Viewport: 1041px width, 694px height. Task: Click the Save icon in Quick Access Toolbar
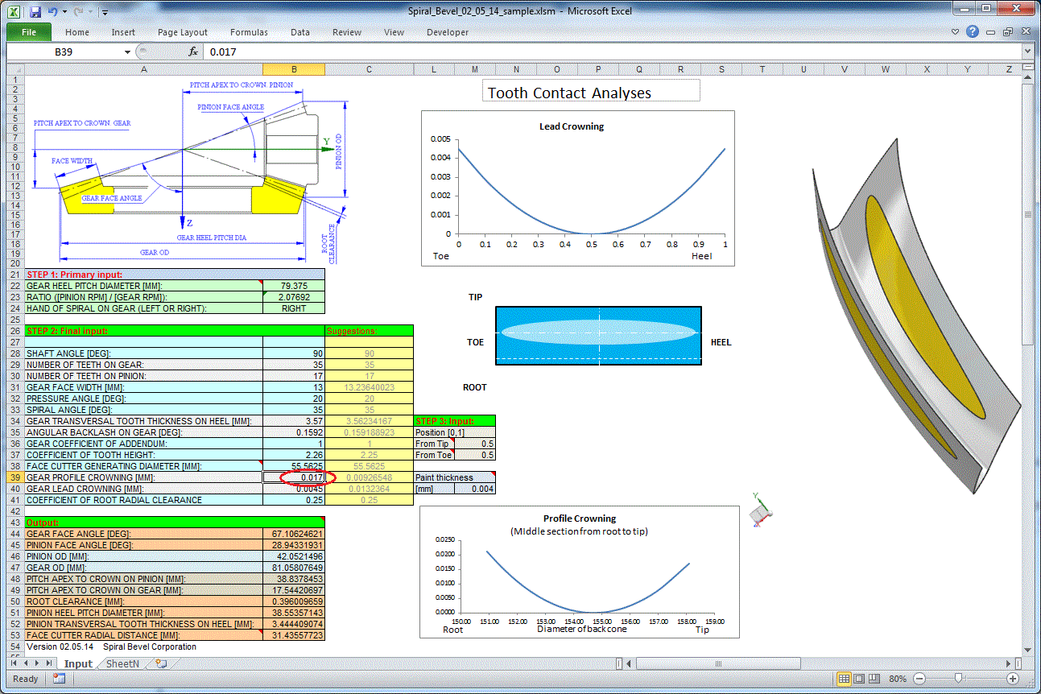click(35, 12)
